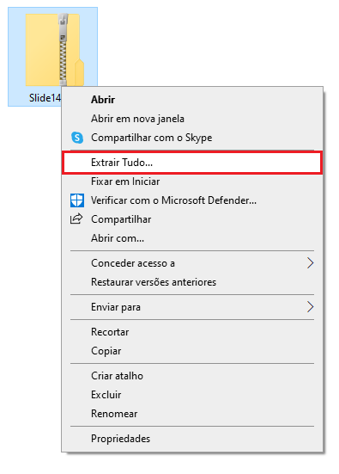Image resolution: width=339 pixels, height=474 pixels.
Task: Expand the Enviar para submenu arrow
Action: (310, 307)
